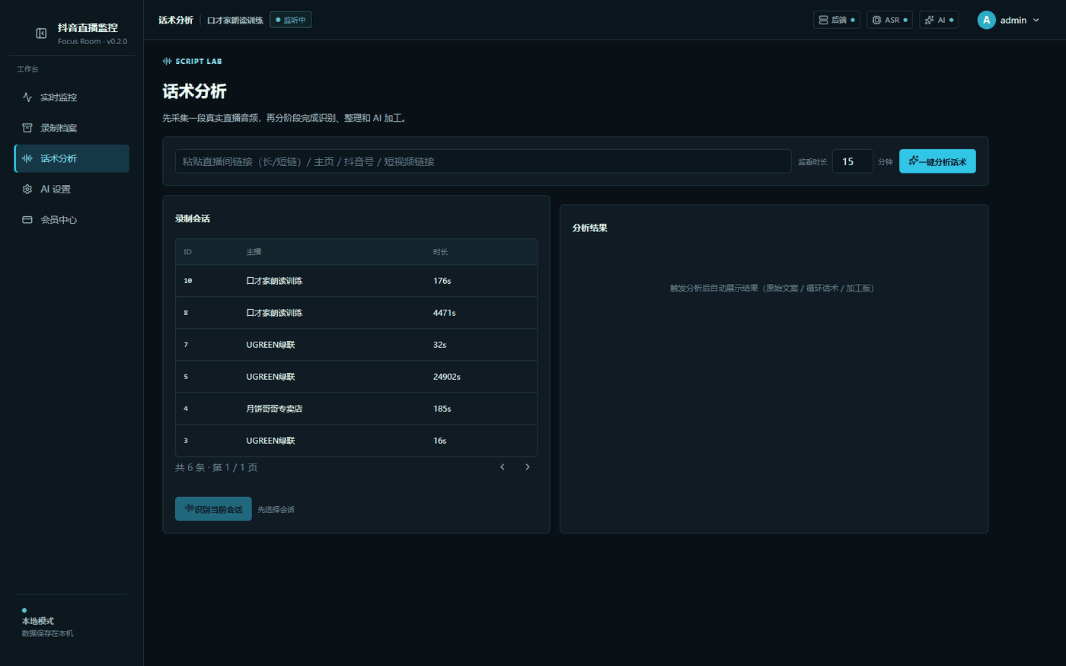Edit the 监看时长 minutes field
The width and height of the screenshot is (1066, 666).
coord(852,161)
